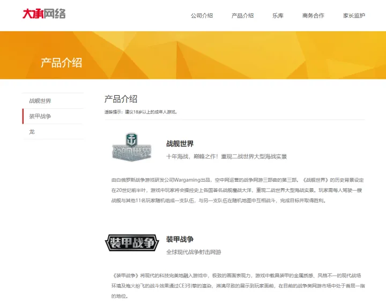Viewport: 386px width, 305px height.
Task: Click the 产品介绍 section heading
Action: coord(121,99)
